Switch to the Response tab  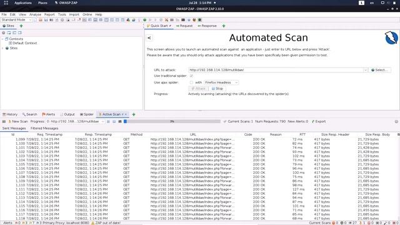[207, 26]
